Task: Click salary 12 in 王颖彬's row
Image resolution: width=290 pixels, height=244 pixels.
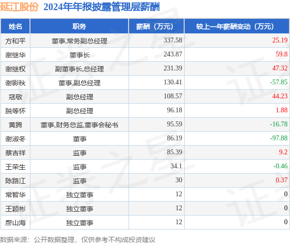Action: 179,208
